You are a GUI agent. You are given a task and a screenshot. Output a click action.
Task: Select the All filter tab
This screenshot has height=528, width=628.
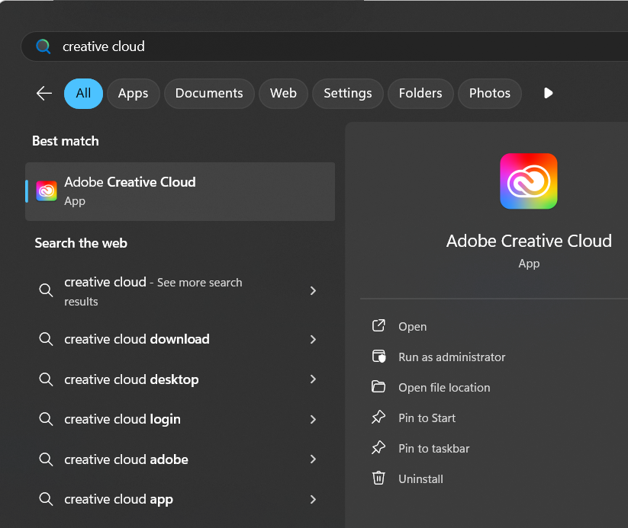point(83,93)
